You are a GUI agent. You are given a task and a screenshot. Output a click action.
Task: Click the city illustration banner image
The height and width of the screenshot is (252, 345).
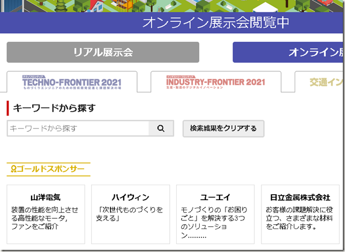[171, 6]
